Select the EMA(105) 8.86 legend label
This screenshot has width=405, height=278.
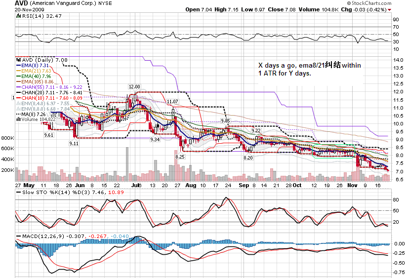coord(38,82)
